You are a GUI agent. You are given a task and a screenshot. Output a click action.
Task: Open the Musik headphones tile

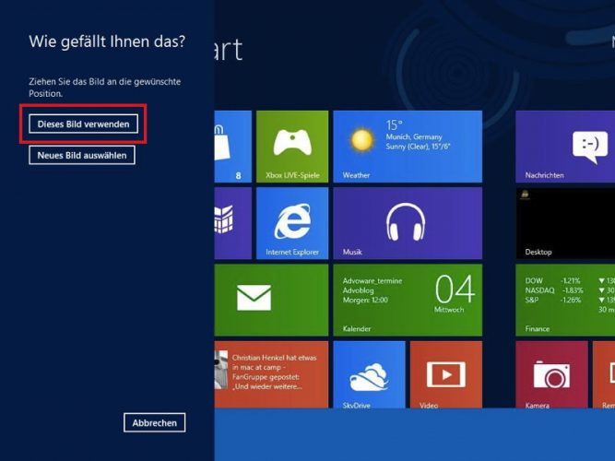pos(408,223)
